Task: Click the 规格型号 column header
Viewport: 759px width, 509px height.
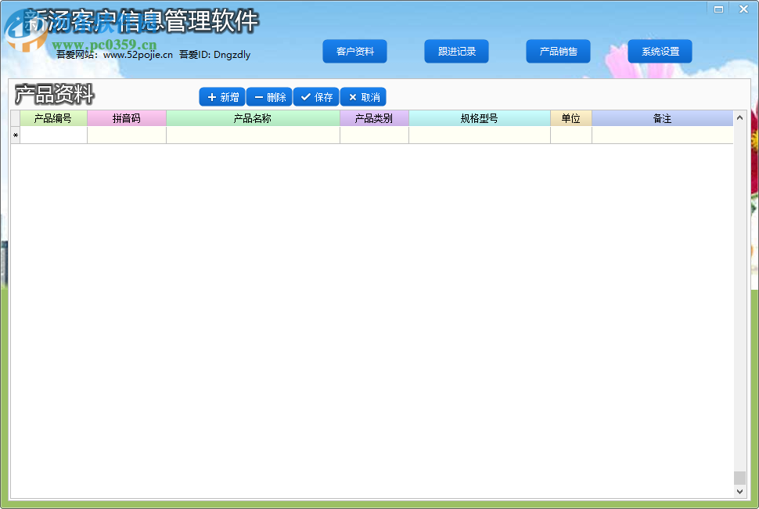Action: [479, 118]
